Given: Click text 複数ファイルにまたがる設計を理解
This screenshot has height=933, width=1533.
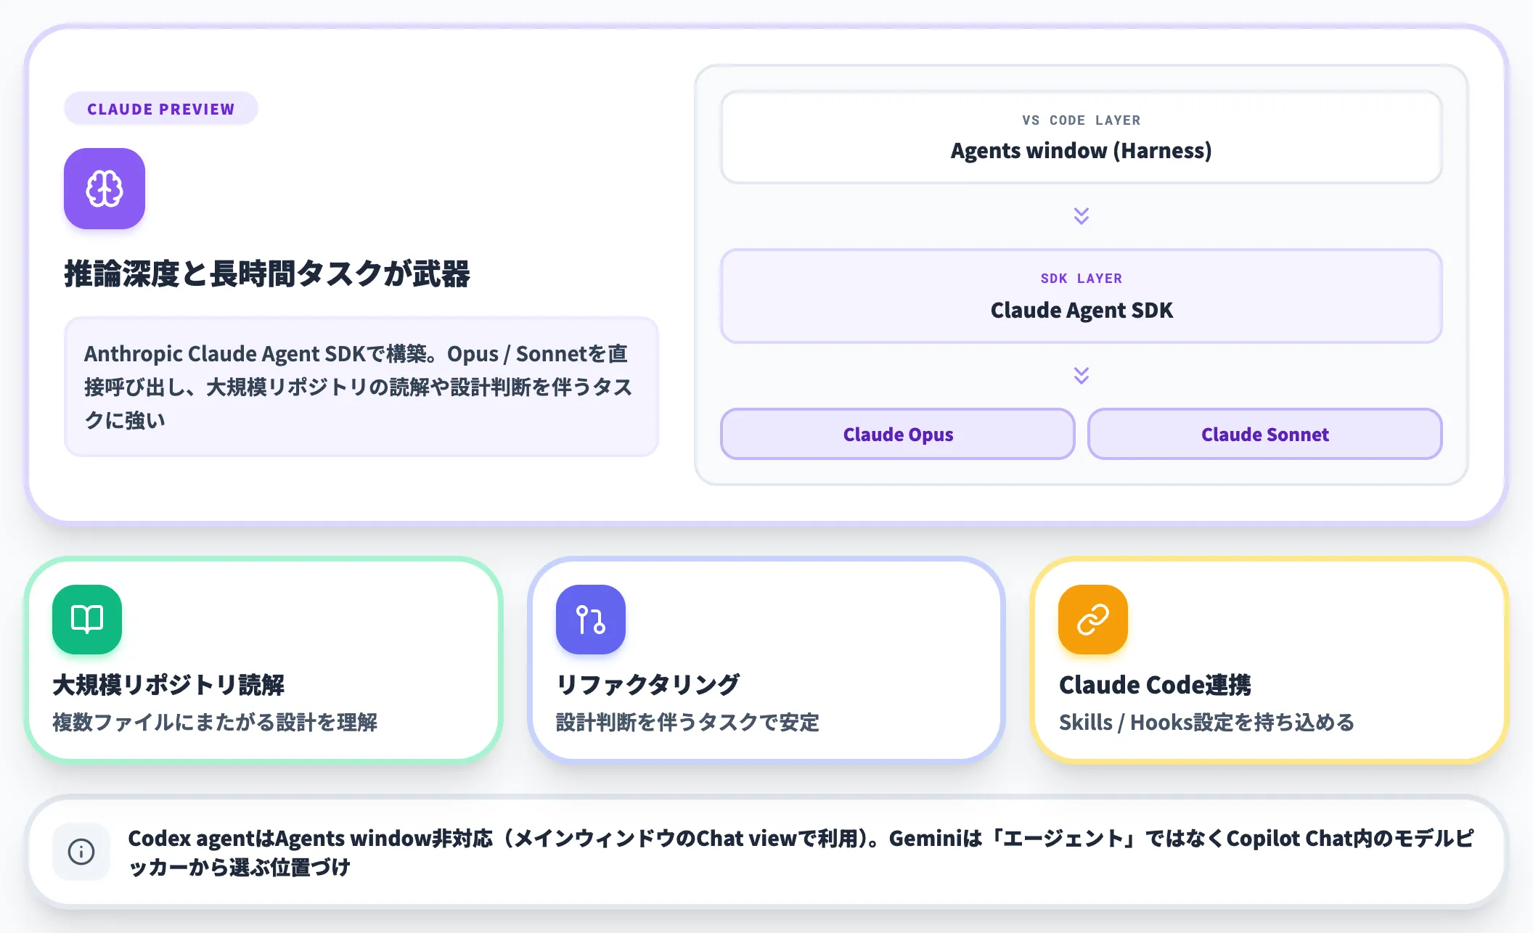Looking at the screenshot, I should pos(215,722).
